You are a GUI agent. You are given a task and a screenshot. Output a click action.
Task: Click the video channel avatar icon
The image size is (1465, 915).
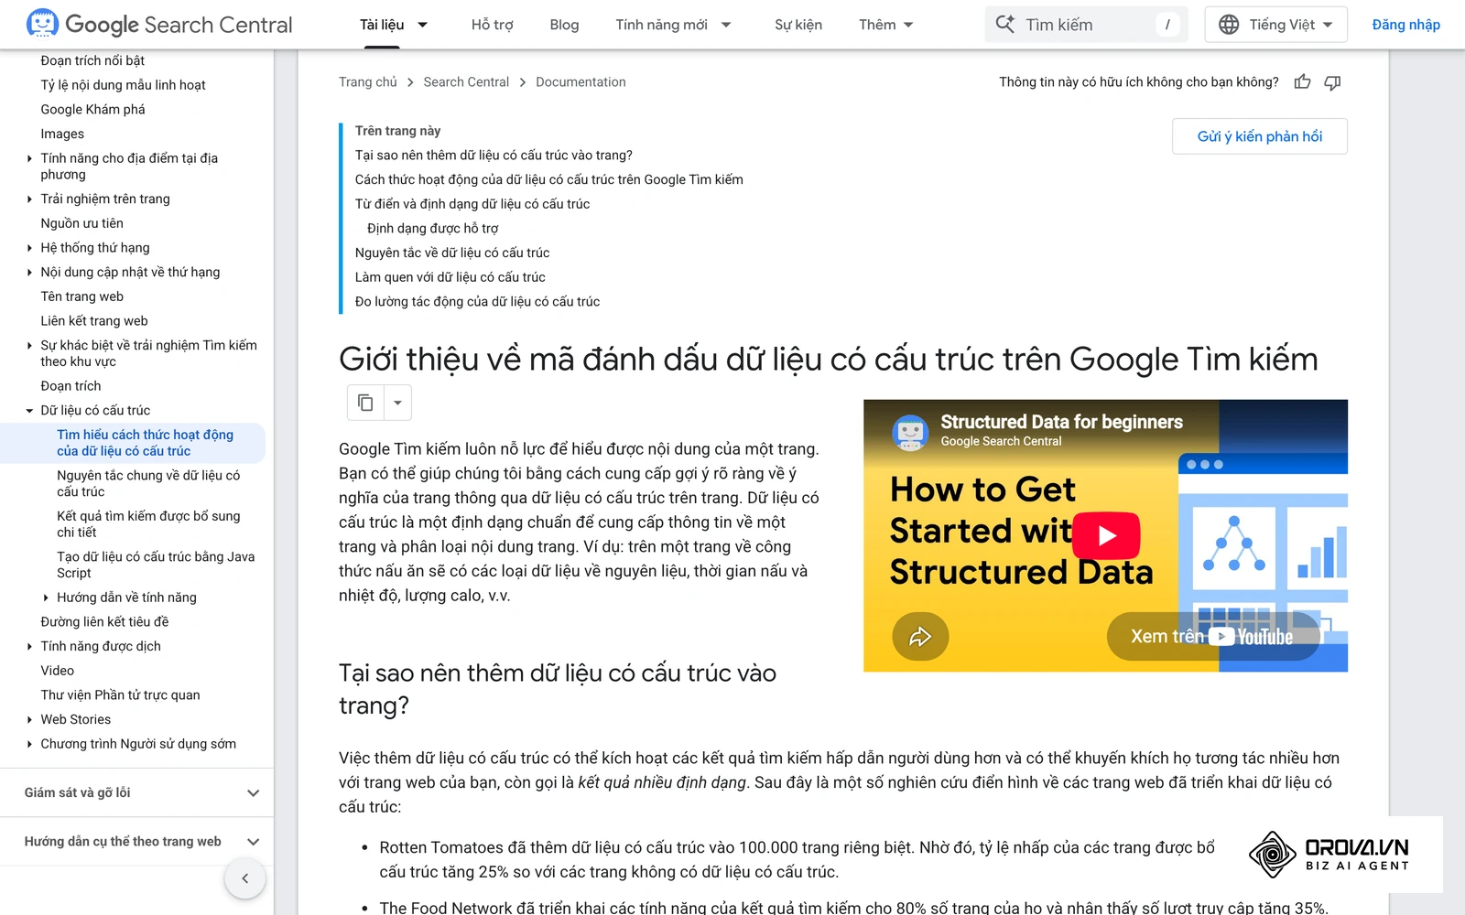[x=910, y=432]
